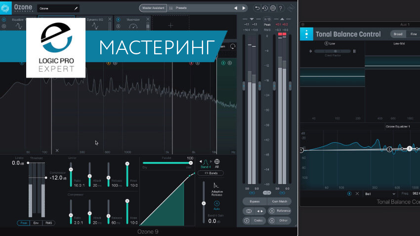Select Peak detection mode
Image resolution: width=420 pixels, height=236 pixels.
pos(24,223)
